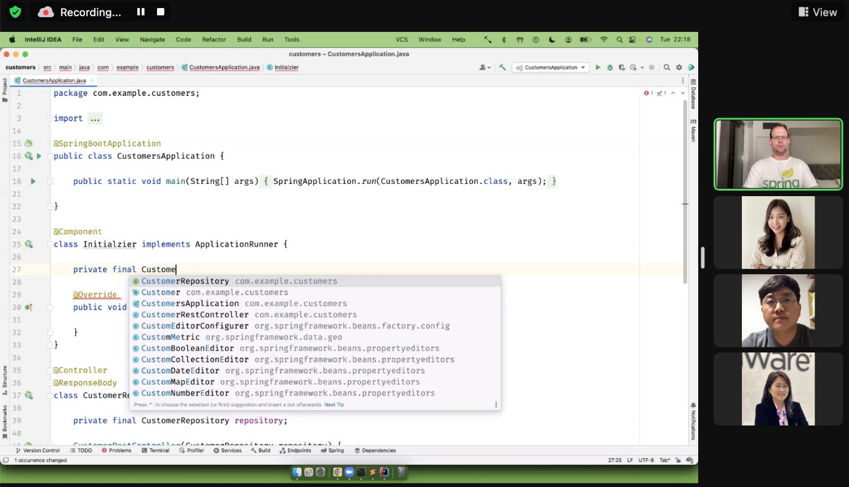This screenshot has height=487, width=849.
Task: Click the Chrome dock icon
Action: point(337,472)
